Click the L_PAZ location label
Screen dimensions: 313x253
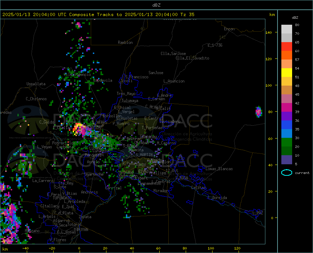(x=258, y=213)
